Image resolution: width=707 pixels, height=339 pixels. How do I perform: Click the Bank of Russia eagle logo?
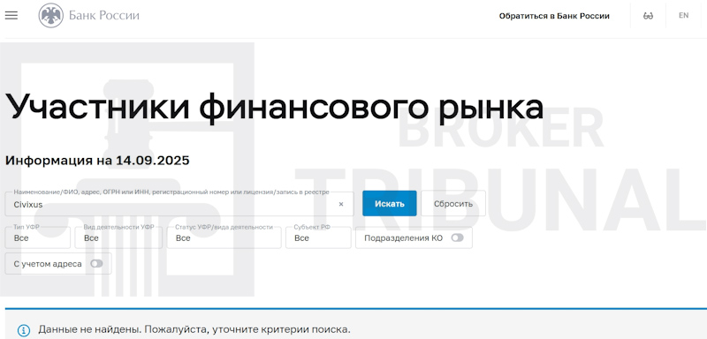pos(51,15)
